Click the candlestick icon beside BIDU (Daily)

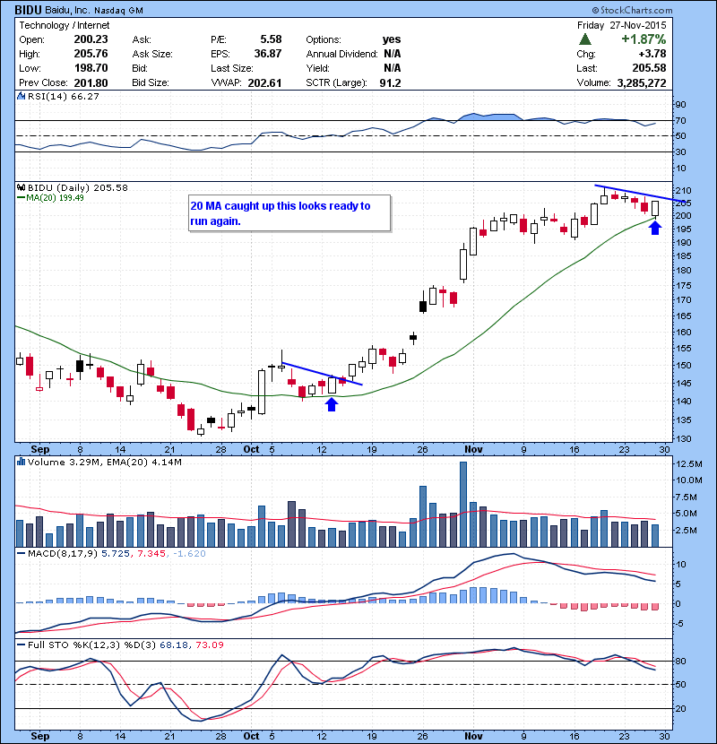[21, 187]
